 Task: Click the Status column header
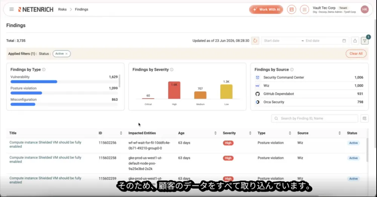352,133
